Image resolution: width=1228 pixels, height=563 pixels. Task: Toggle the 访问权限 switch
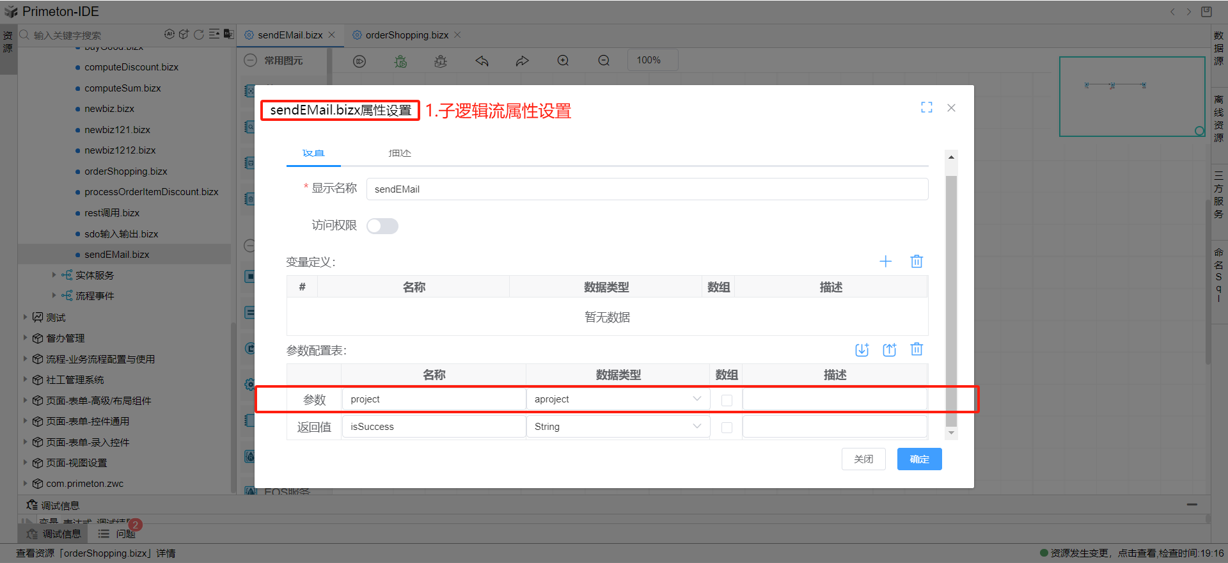point(382,226)
